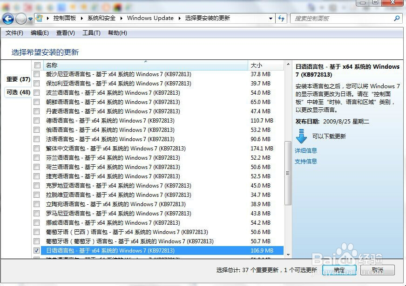Open the 支持信息 link
This screenshot has height=286, width=406.
(306, 161)
